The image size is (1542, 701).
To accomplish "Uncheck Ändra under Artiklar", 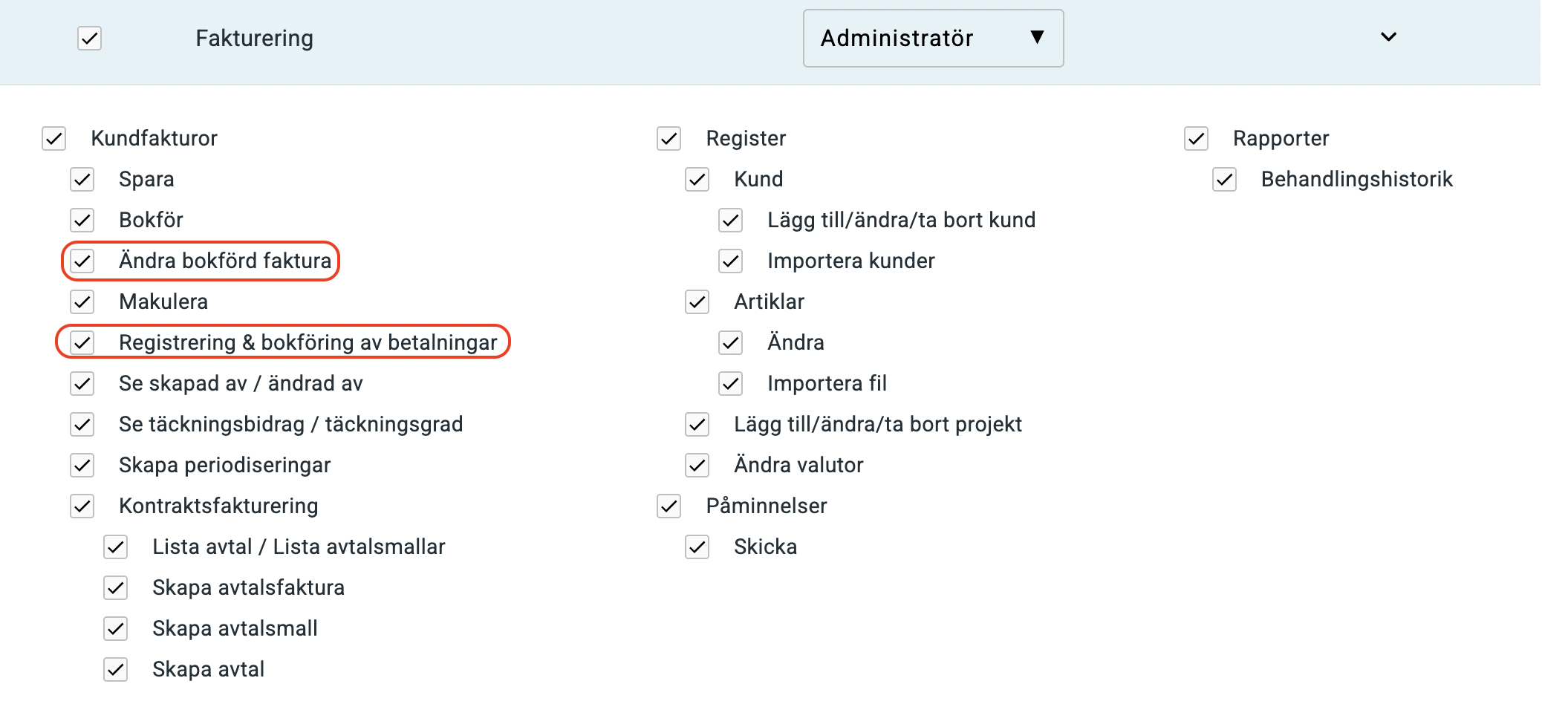I will tap(730, 342).
